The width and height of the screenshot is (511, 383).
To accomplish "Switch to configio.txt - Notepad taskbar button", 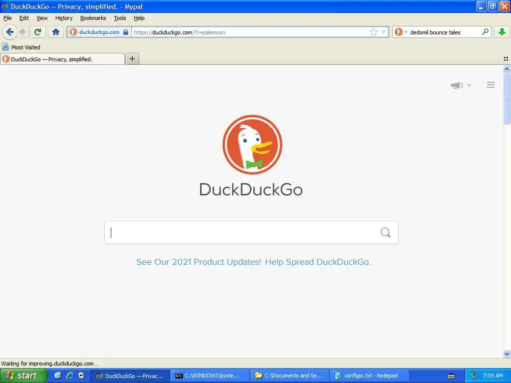I will pos(370,376).
